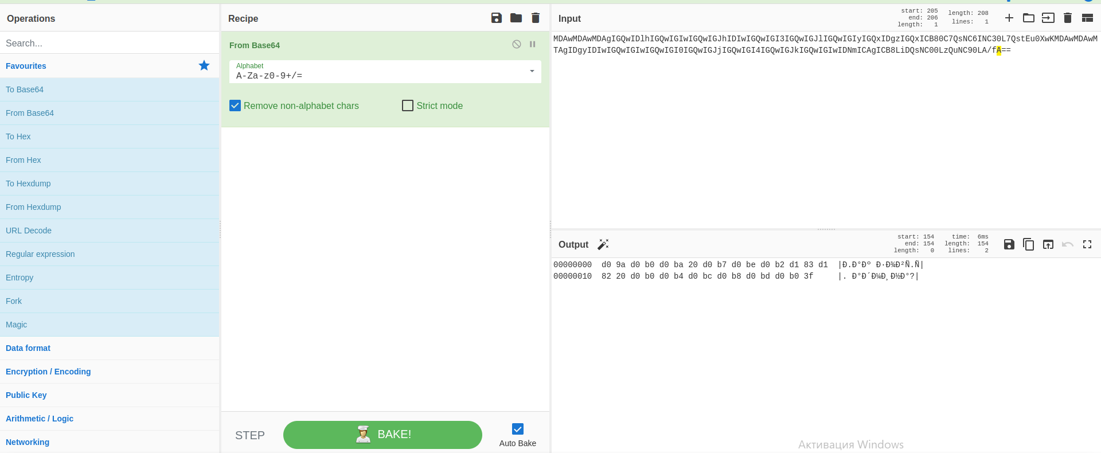1101x453 pixels.
Task: Toggle Remove non-alphabet chars checkbox
Action: pyautogui.click(x=235, y=106)
